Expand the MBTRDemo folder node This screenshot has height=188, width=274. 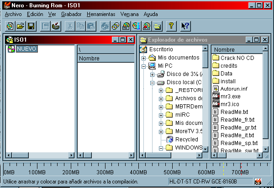click(161, 107)
